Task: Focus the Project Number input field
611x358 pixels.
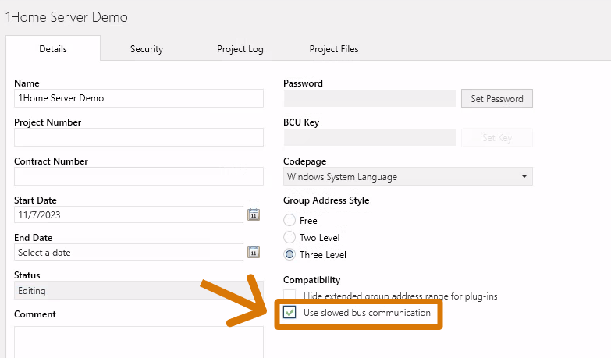Action: [x=138, y=137]
